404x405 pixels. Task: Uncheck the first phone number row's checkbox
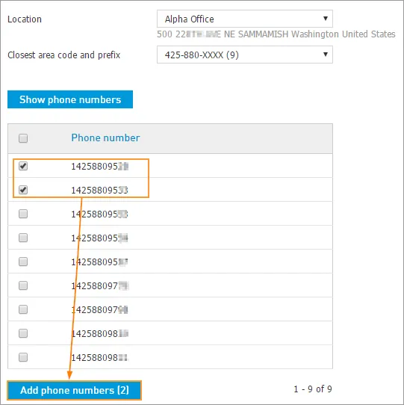(23, 166)
